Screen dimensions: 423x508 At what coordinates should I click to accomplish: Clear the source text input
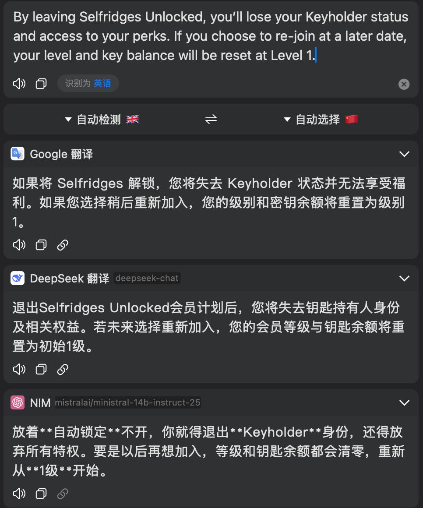[404, 84]
